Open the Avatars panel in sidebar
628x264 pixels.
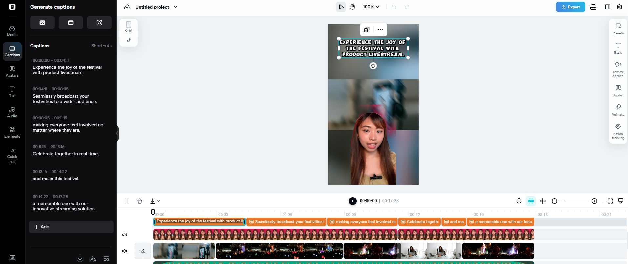[x=12, y=71]
